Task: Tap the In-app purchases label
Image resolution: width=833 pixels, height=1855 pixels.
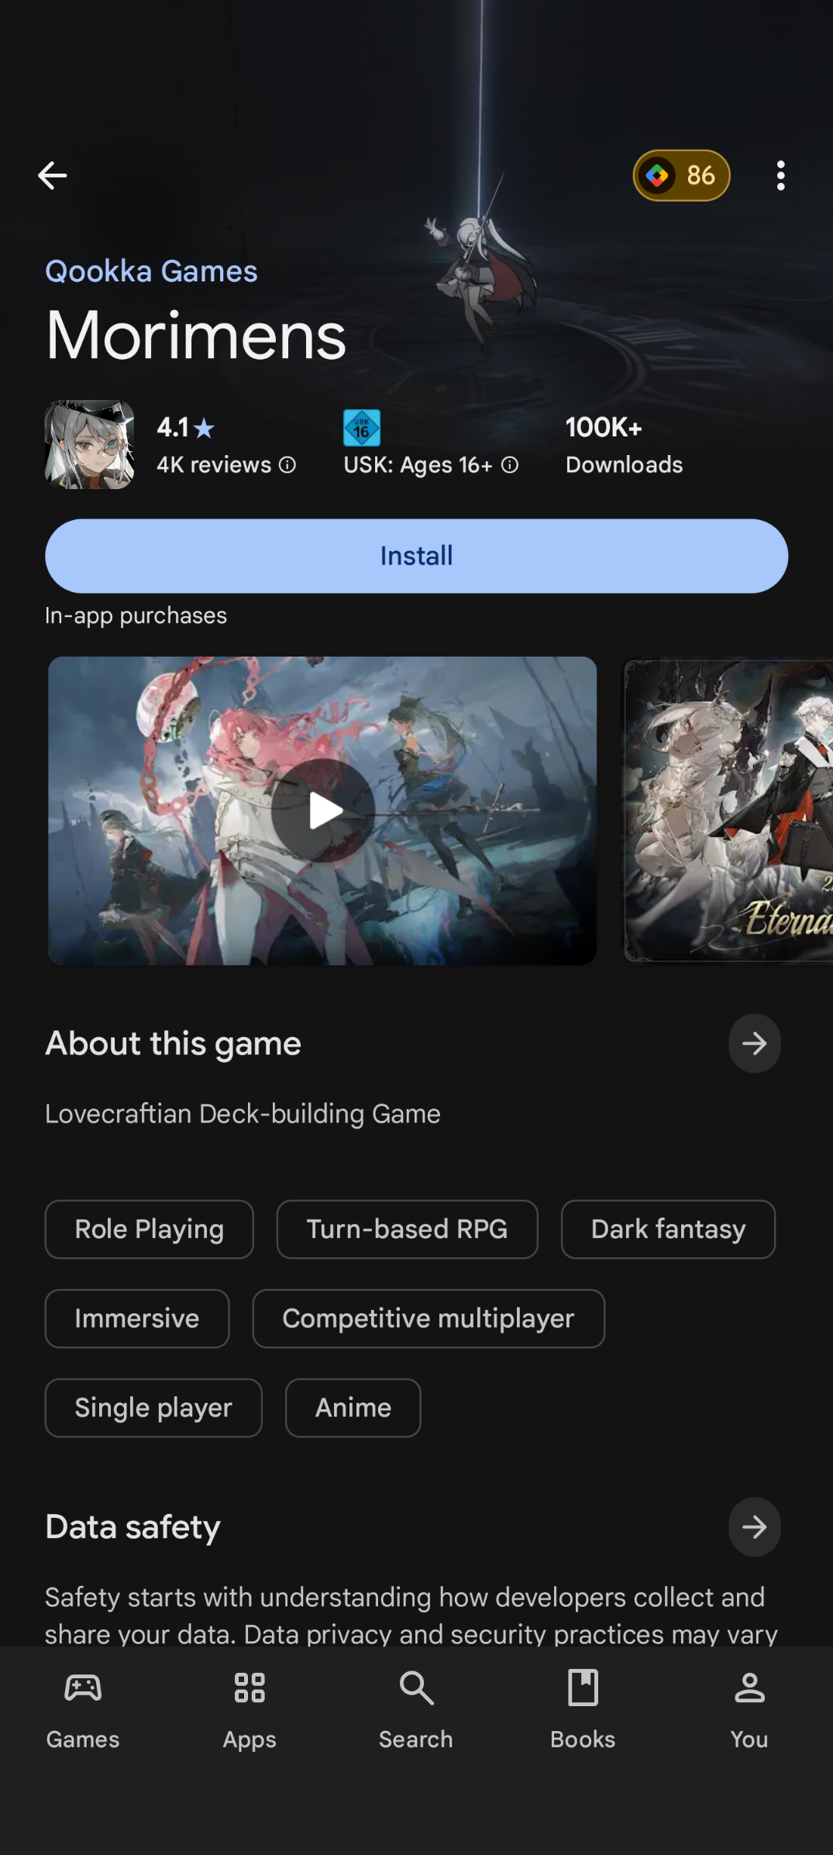Action: point(136,615)
